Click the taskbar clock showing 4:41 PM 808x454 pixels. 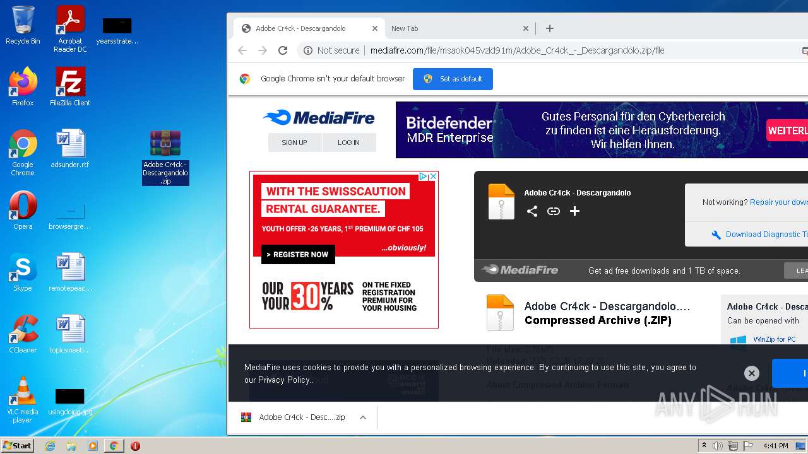click(775, 446)
